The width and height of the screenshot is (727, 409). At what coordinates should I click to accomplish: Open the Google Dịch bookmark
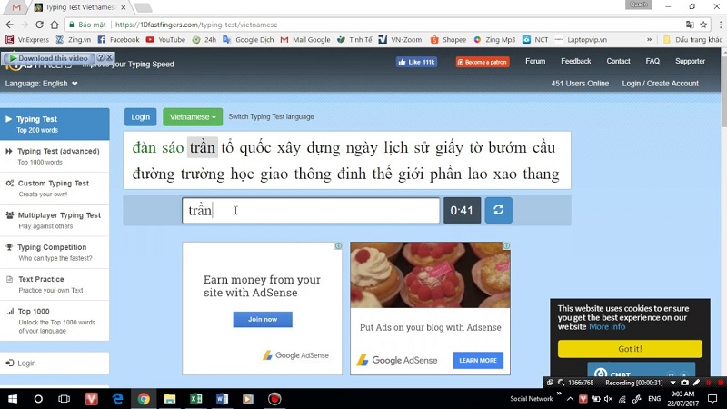248,40
